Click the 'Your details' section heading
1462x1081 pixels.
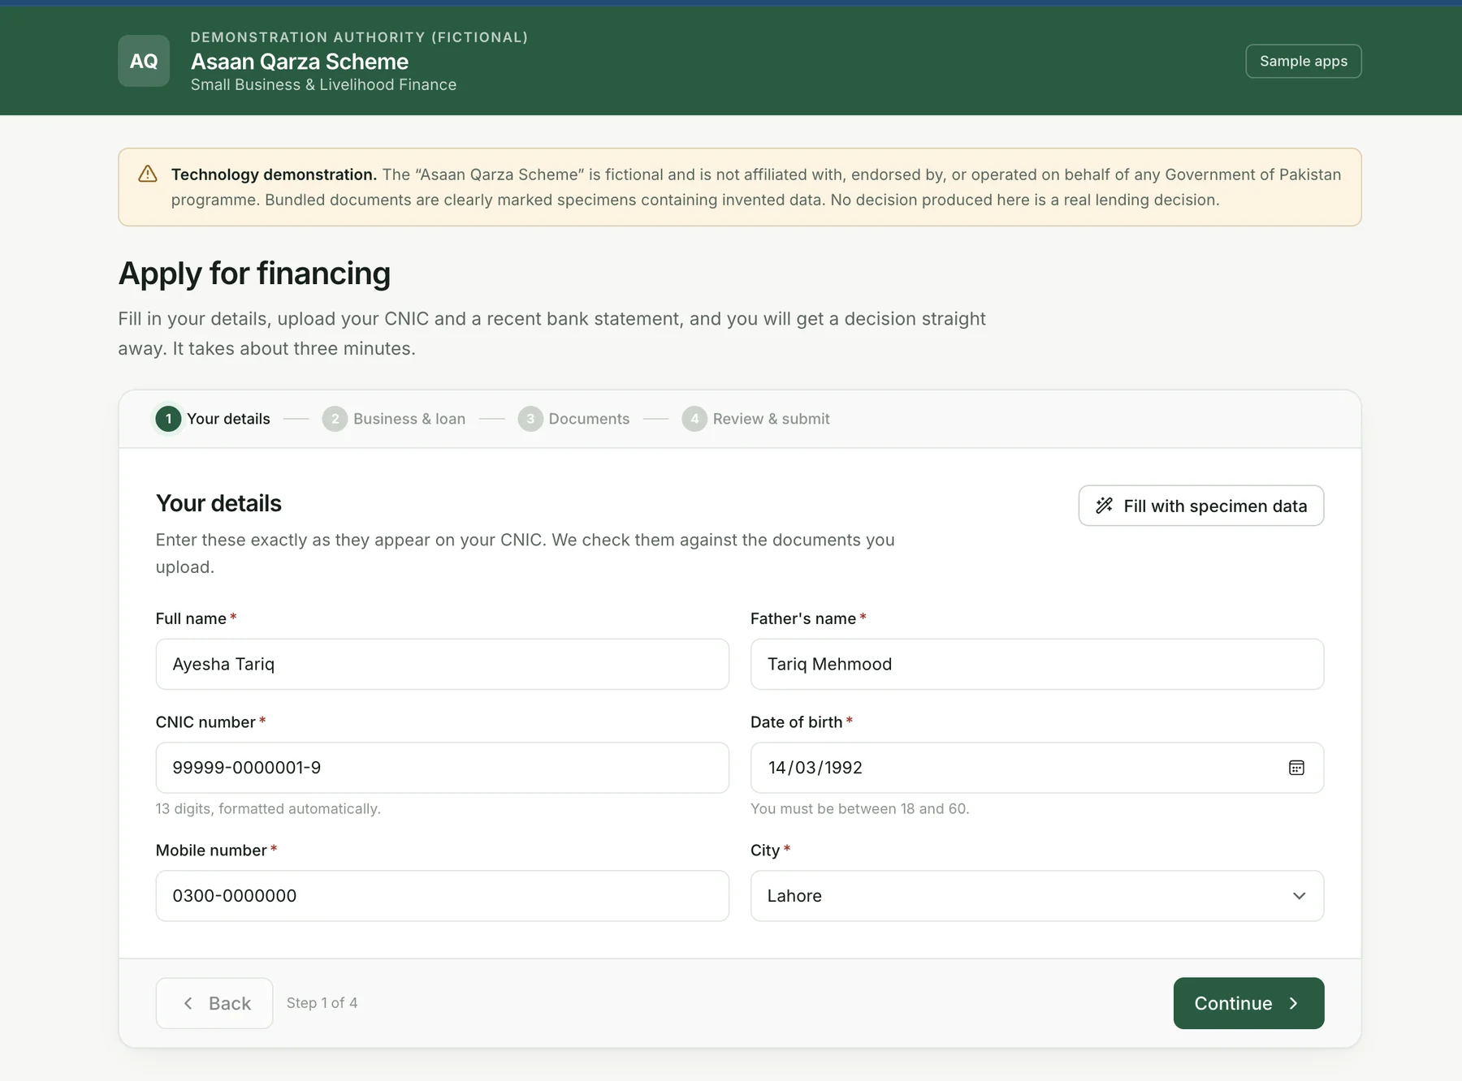tap(218, 503)
